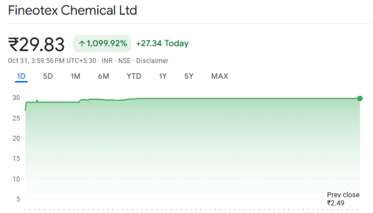Switch to the YTD chart view

[x=134, y=76]
